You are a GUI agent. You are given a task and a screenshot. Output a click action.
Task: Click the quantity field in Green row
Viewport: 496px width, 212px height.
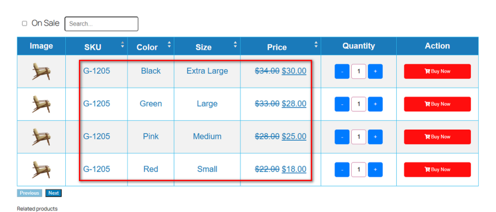click(358, 104)
